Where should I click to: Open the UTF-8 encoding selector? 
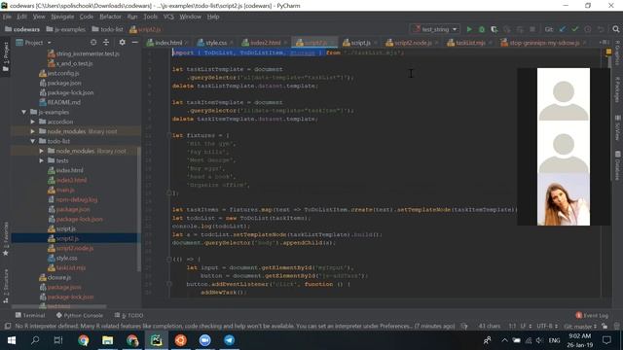pos(547,327)
